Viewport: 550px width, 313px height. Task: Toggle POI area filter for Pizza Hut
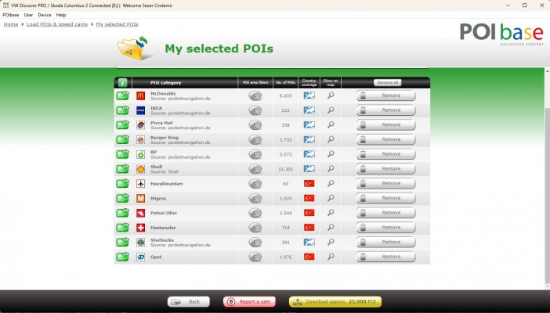(x=255, y=125)
